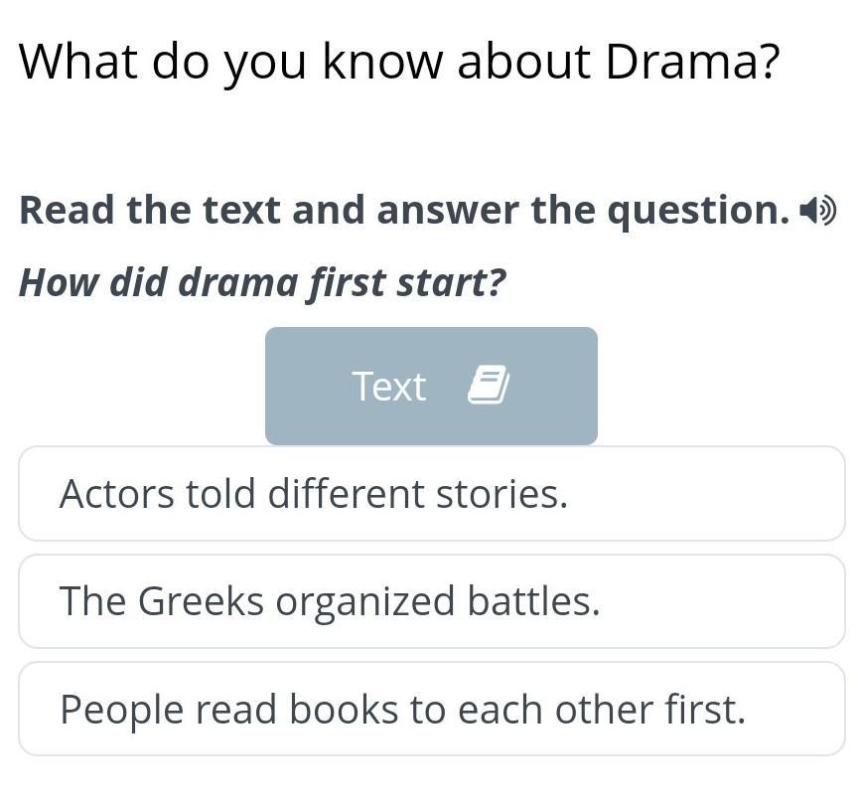The width and height of the screenshot is (858, 810).
Task: Tap the word 'Text' on gray button
Action: (388, 387)
